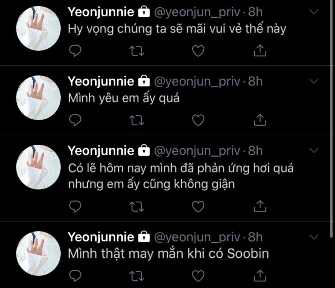Retweet the "Mình yêu em ấy quá" tweet
This screenshot has width=335, height=288.
pyautogui.click(x=137, y=120)
